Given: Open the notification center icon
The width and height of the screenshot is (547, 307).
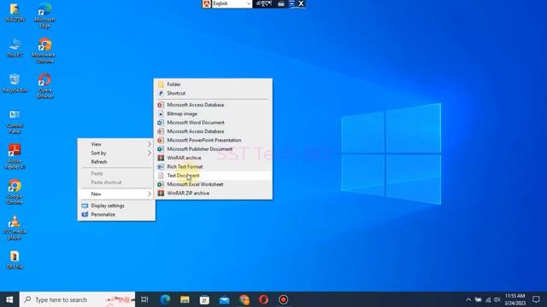Looking at the screenshot, I should click(x=536, y=299).
